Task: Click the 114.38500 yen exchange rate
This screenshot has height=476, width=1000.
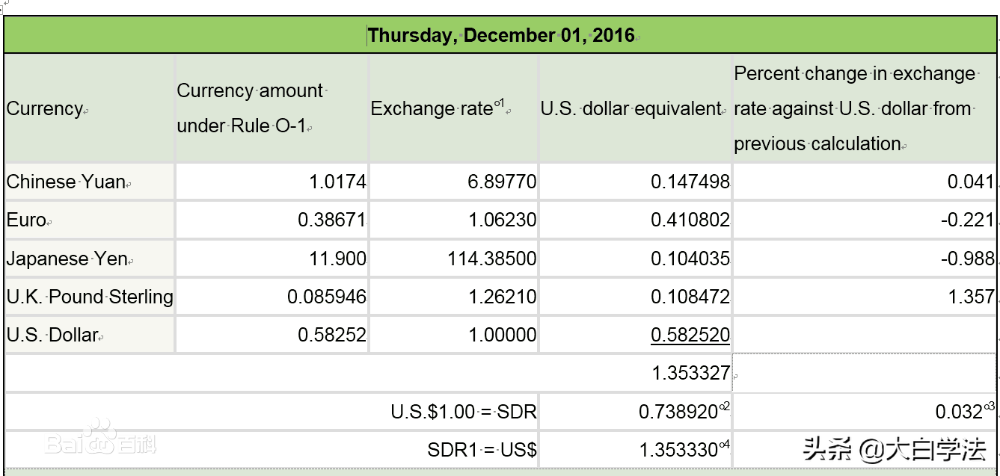Action: coord(491,259)
